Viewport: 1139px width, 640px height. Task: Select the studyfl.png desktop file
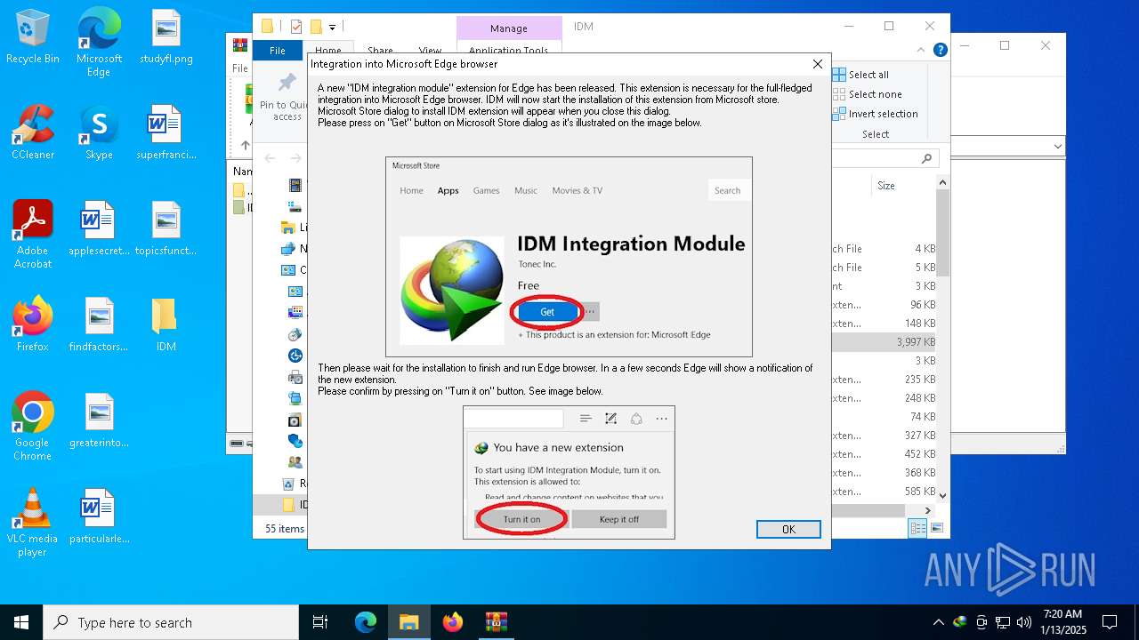pos(166,37)
